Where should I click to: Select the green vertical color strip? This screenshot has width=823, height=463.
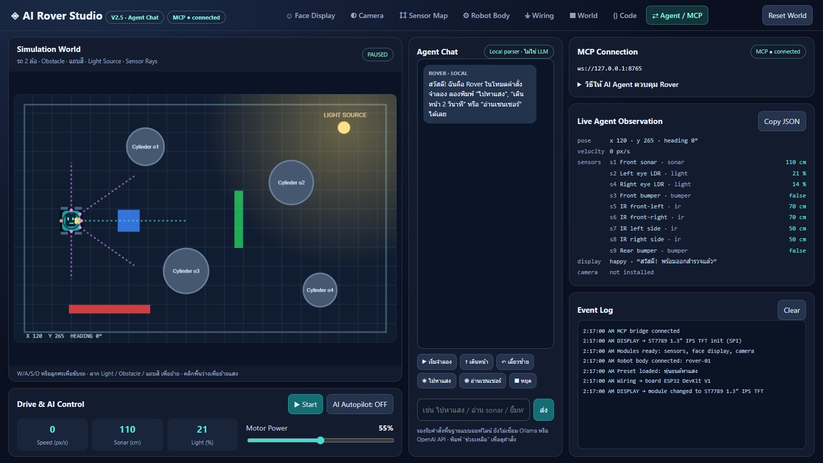(239, 219)
